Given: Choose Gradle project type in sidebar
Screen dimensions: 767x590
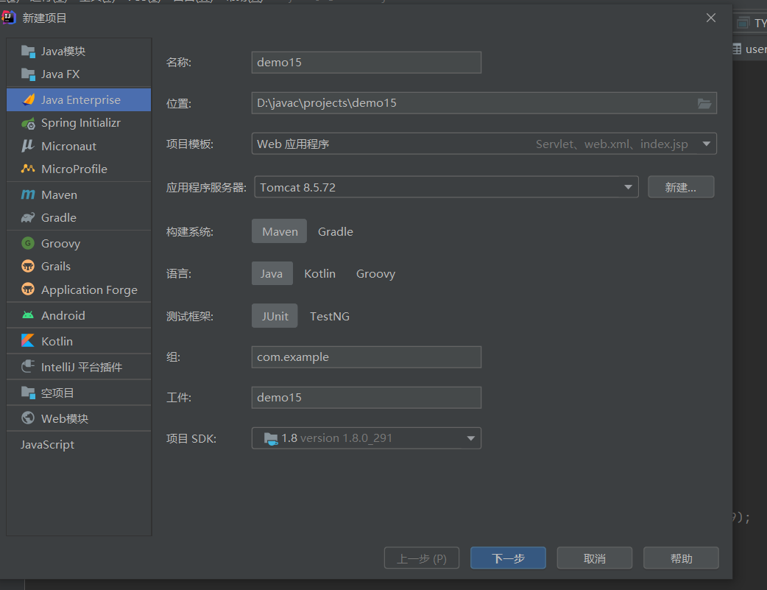Looking at the screenshot, I should (79, 217).
